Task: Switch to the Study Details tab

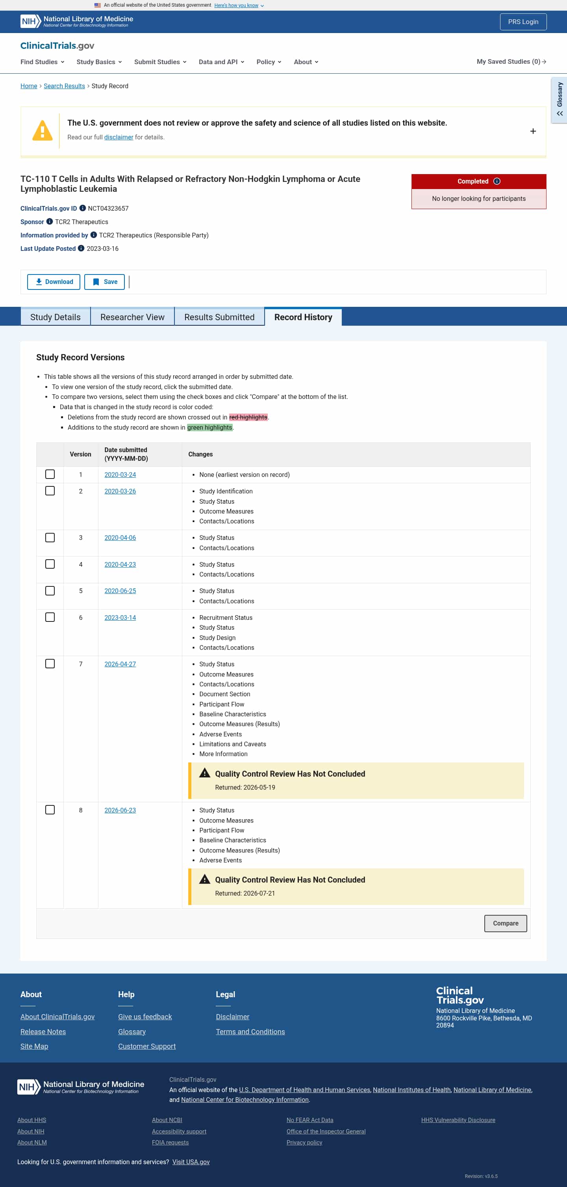Action: [55, 317]
